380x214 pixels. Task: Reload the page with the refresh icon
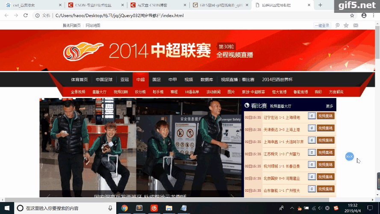tap(26, 15)
